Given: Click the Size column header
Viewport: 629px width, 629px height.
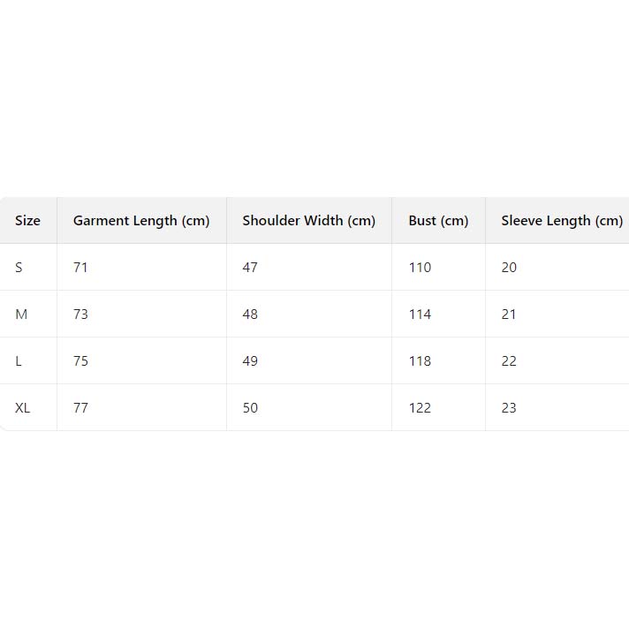Looking at the screenshot, I should pos(27,221).
